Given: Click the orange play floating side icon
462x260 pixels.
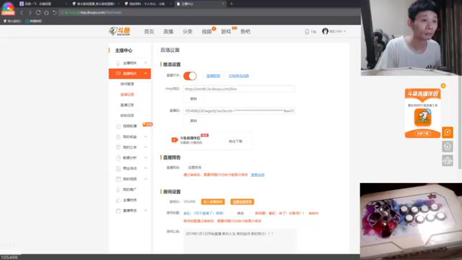Looking at the screenshot, I should [447, 132].
